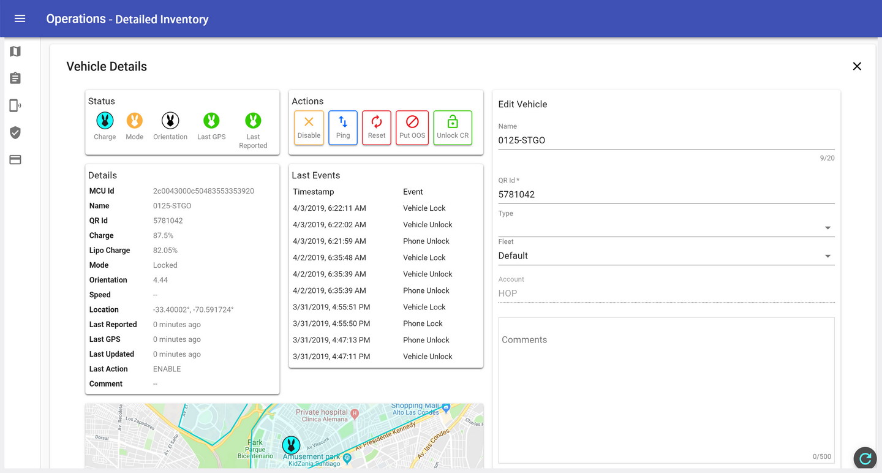
Task: Click the orange Mode status icon
Action: [x=134, y=121]
